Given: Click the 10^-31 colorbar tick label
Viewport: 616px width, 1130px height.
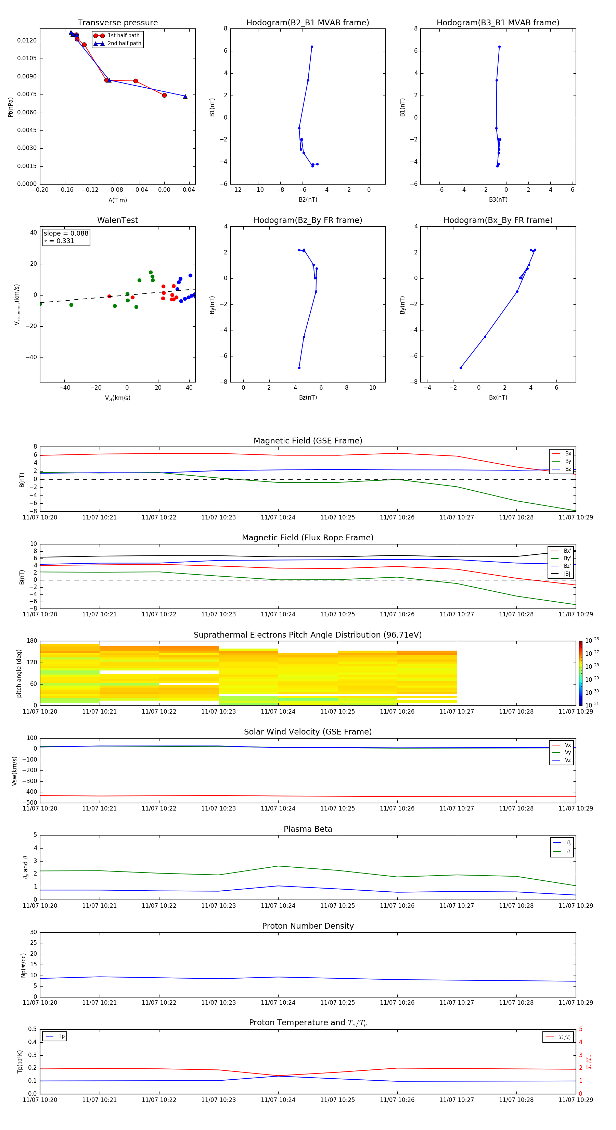Looking at the screenshot, I should click(592, 705).
